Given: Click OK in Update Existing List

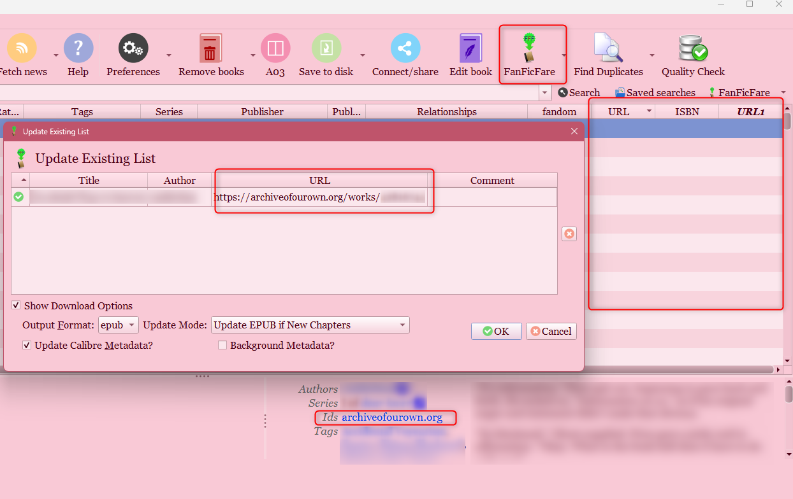Looking at the screenshot, I should 497,331.
